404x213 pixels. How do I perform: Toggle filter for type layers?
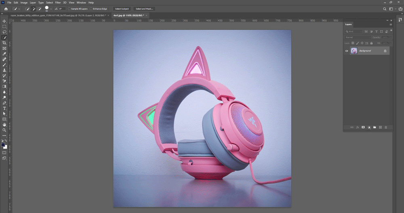[377, 31]
